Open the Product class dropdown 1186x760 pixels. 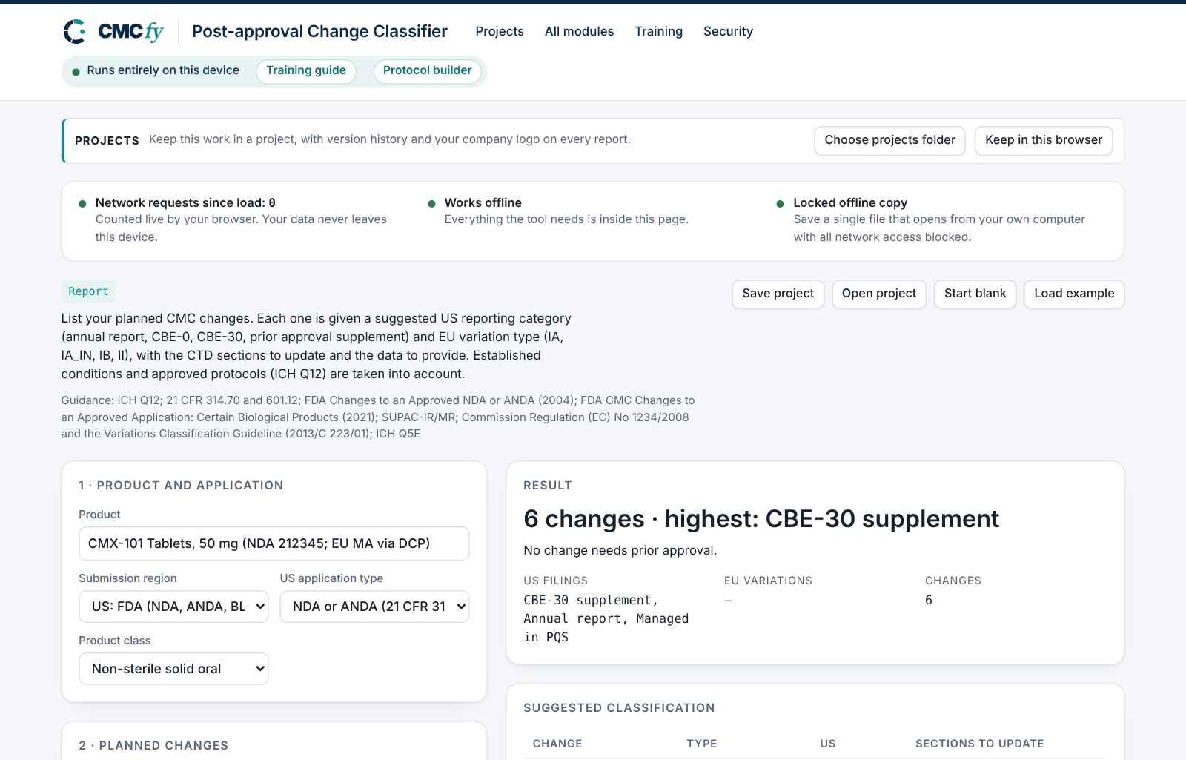click(173, 669)
